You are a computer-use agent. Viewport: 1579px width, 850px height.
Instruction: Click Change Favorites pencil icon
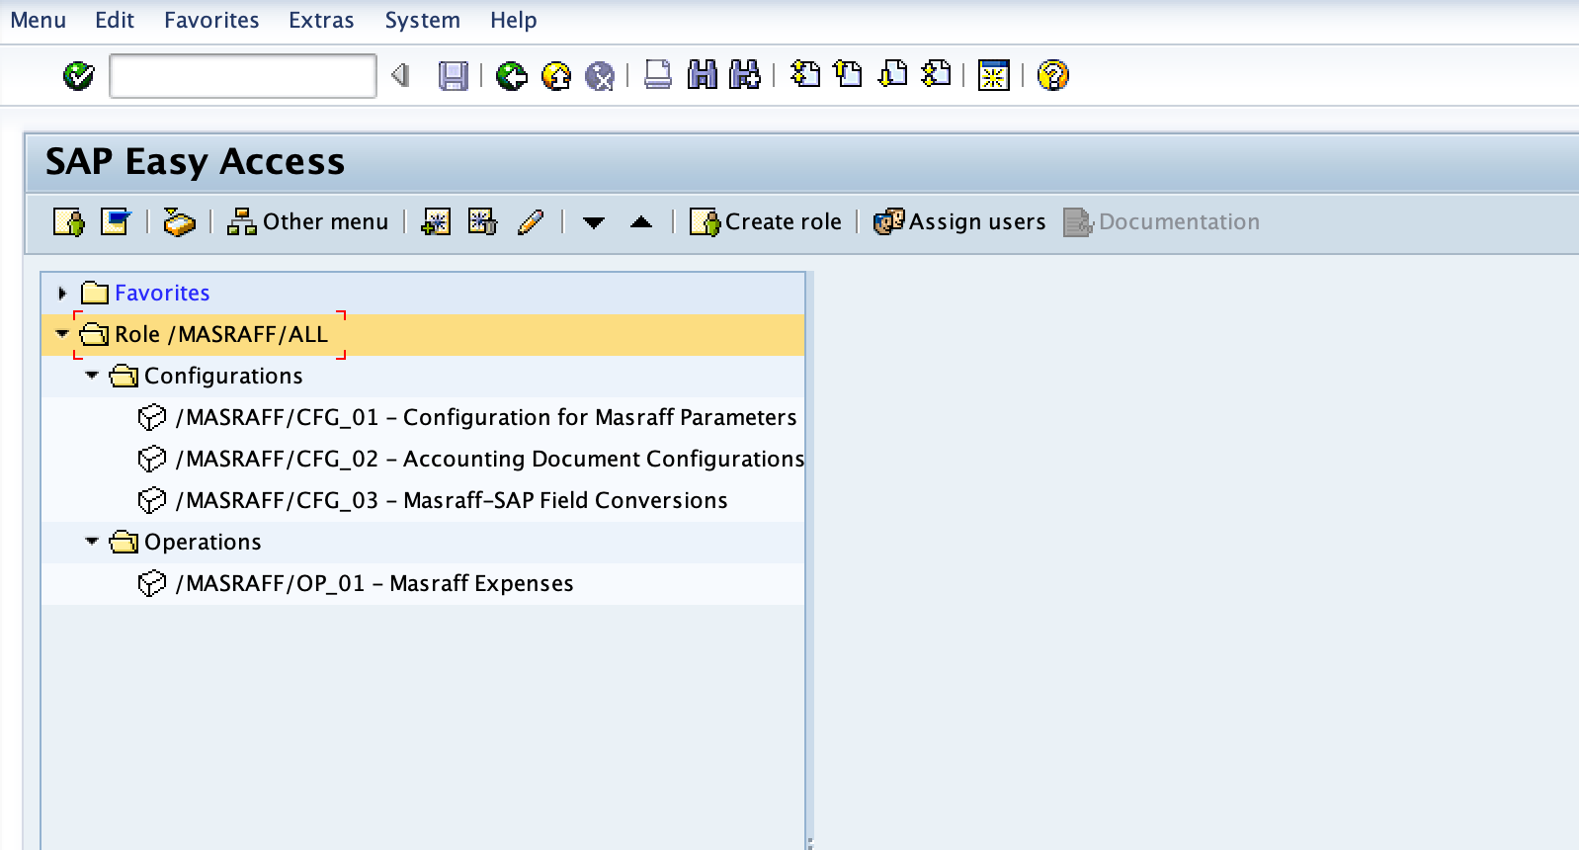pos(531,222)
